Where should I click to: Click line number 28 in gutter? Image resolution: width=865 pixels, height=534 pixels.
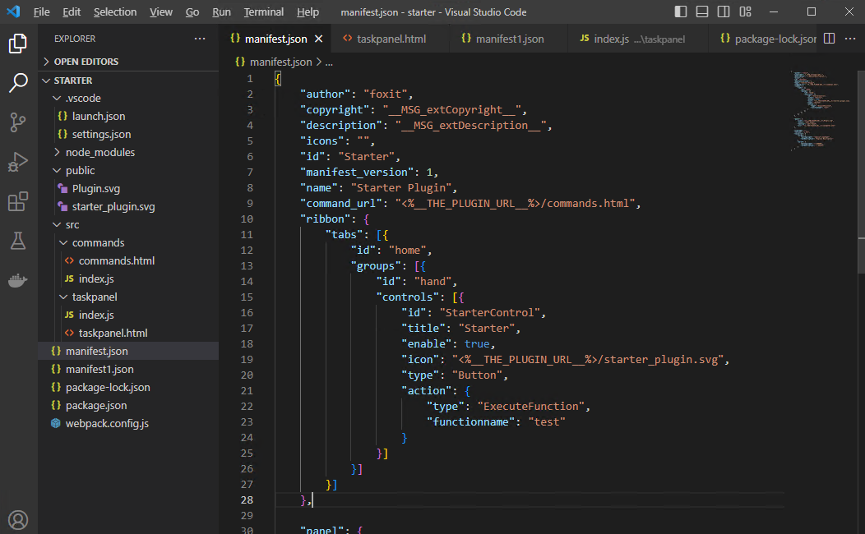point(247,499)
